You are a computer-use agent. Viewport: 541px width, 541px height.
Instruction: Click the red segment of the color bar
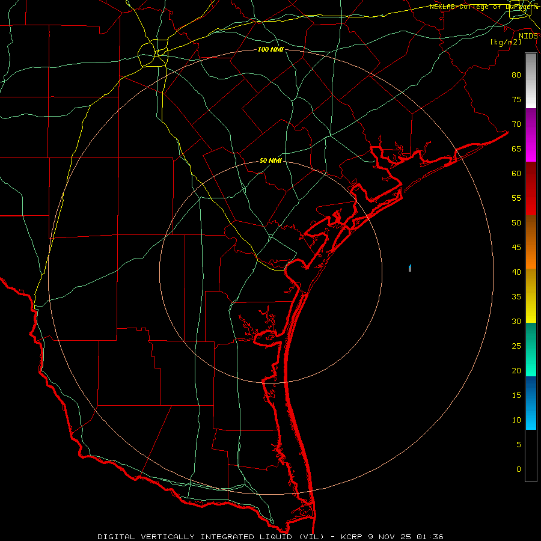tap(531, 188)
